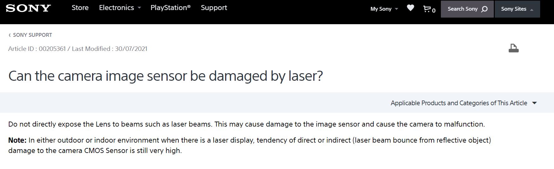Viewport: 554px width, 169px height.
Task: Click the Sony logo
Action: (28, 8)
